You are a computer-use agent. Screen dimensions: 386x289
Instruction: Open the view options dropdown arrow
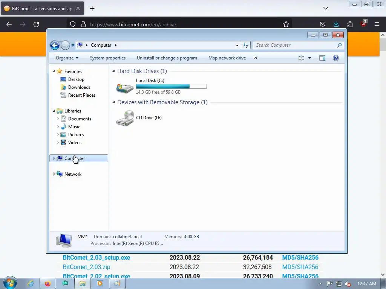[310, 58]
